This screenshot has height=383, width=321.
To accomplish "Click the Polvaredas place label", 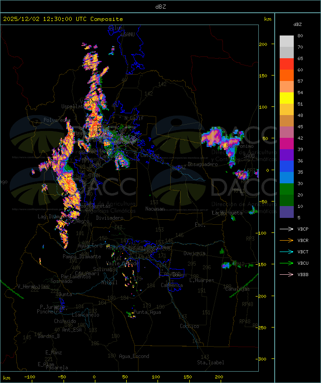I will pos(57,120).
